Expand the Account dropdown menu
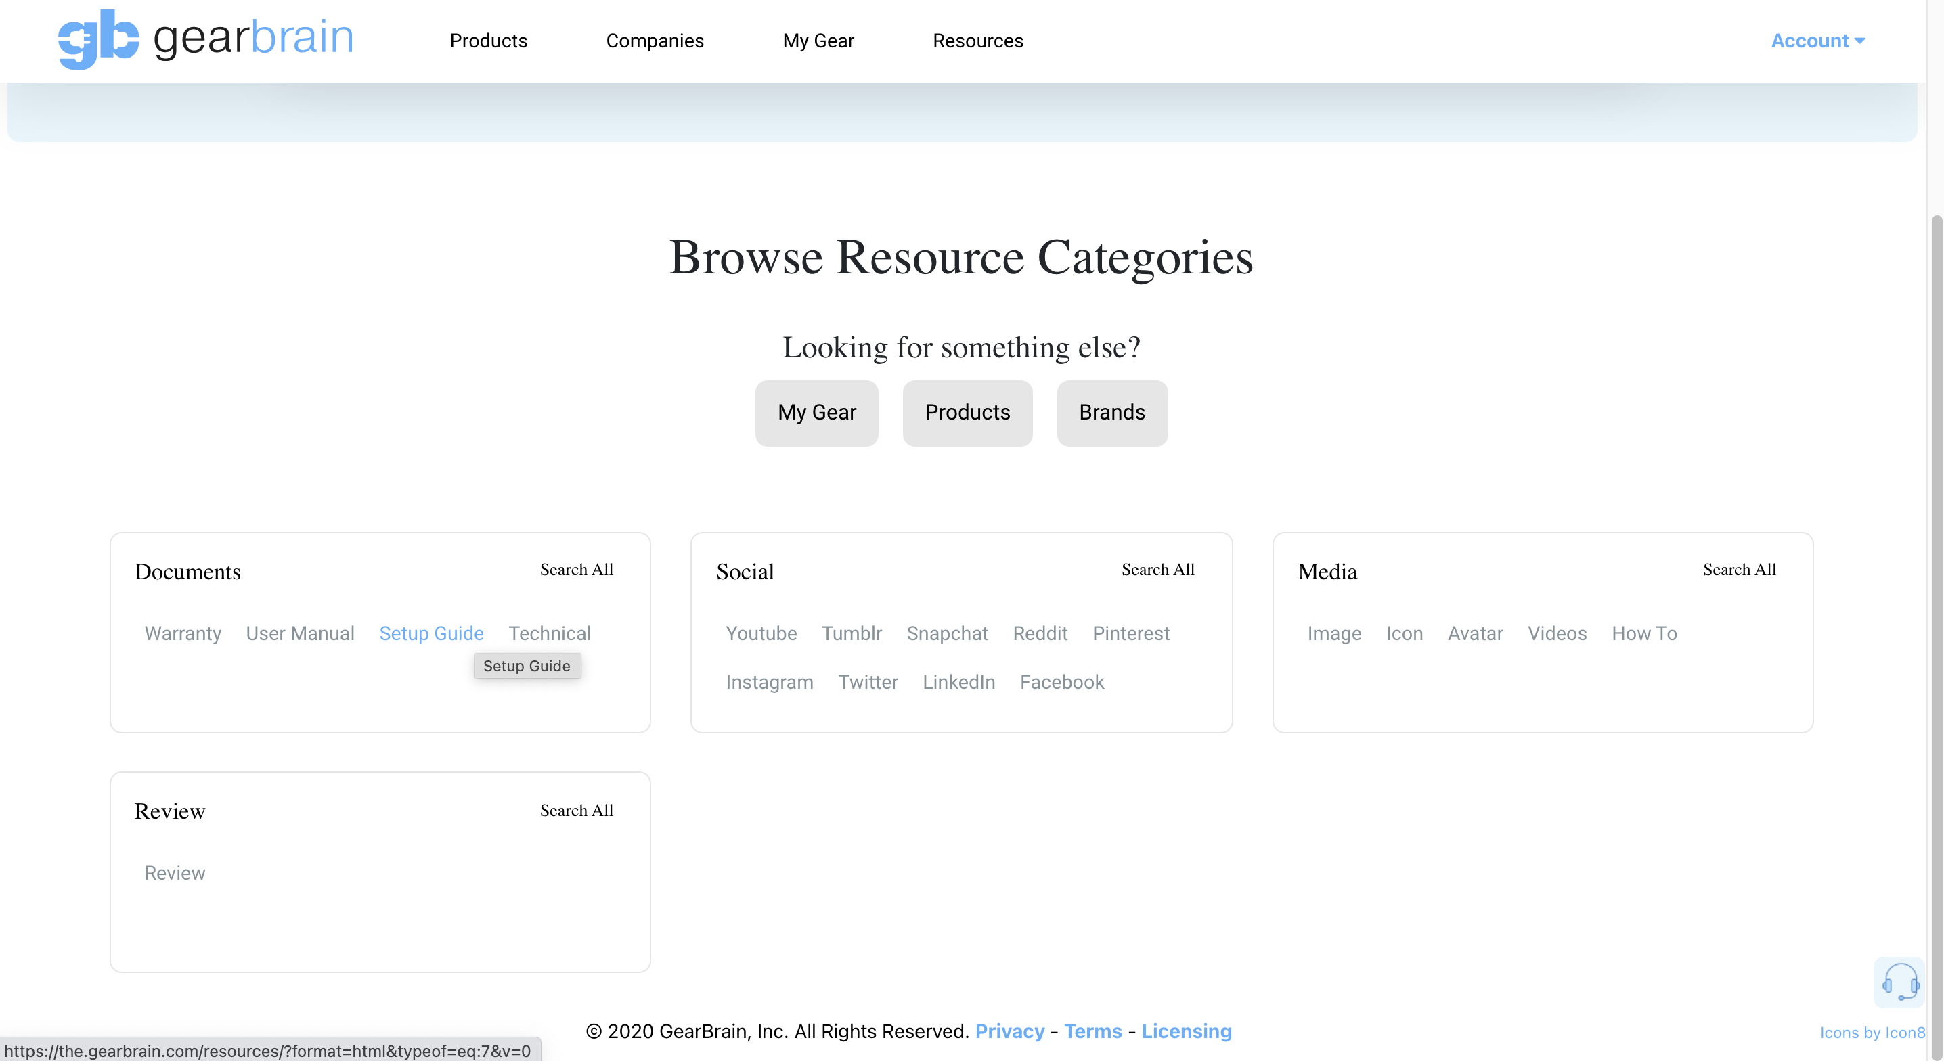This screenshot has width=1944, height=1061. point(1817,41)
